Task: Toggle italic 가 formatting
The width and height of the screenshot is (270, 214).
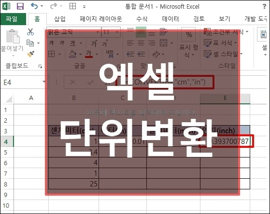Action: tap(62, 43)
